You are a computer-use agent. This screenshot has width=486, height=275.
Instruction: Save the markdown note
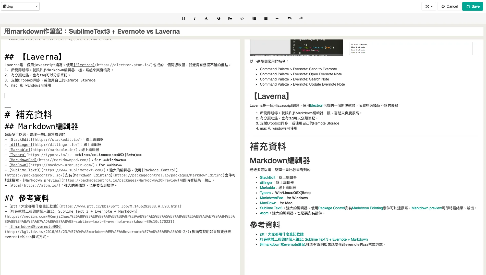(x=472, y=6)
